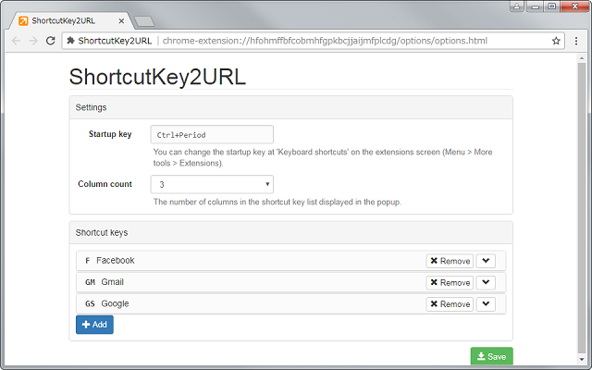The height and width of the screenshot is (370, 592).
Task: Maximize the Chrome window
Action: [551, 6]
